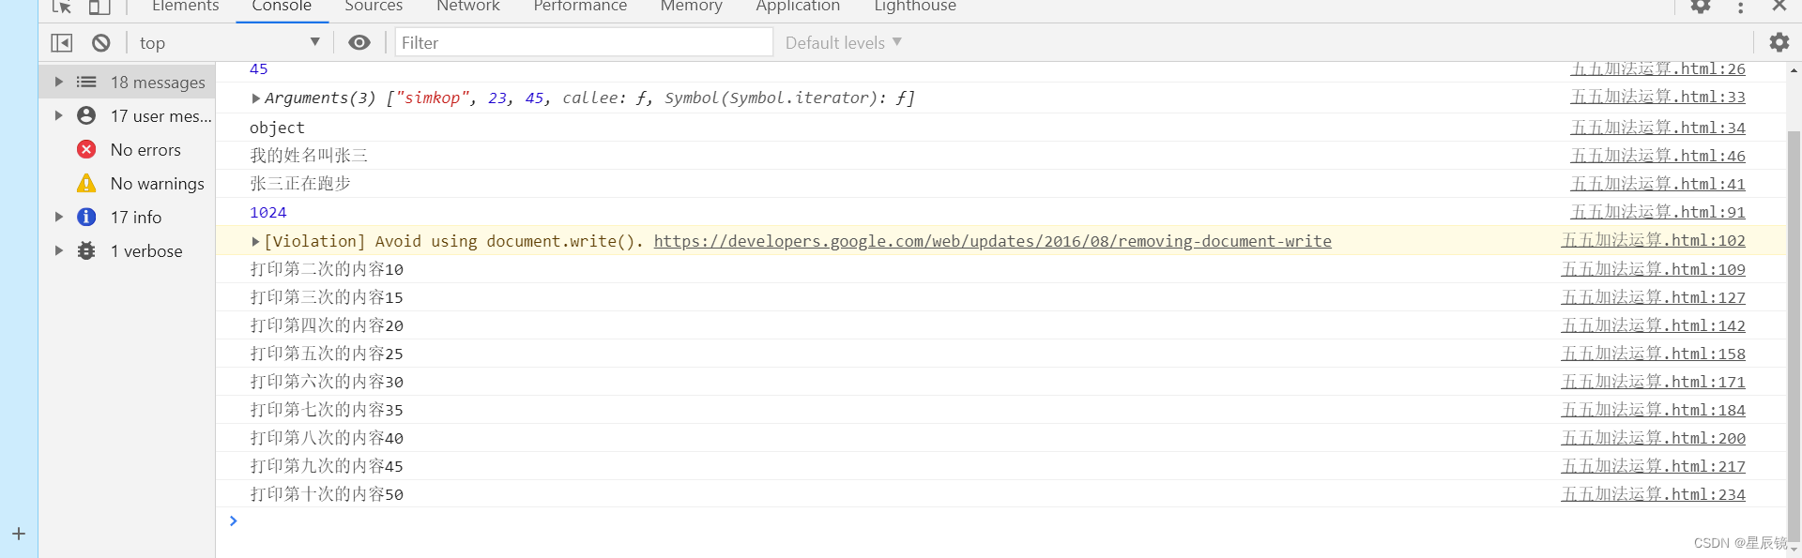Open the removing-document-write URL link
This screenshot has height=558, width=1802.
[992, 242]
